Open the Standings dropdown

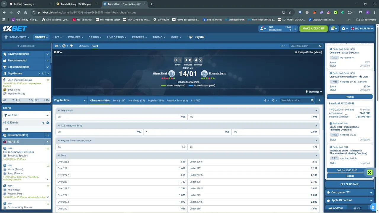coord(314,92)
